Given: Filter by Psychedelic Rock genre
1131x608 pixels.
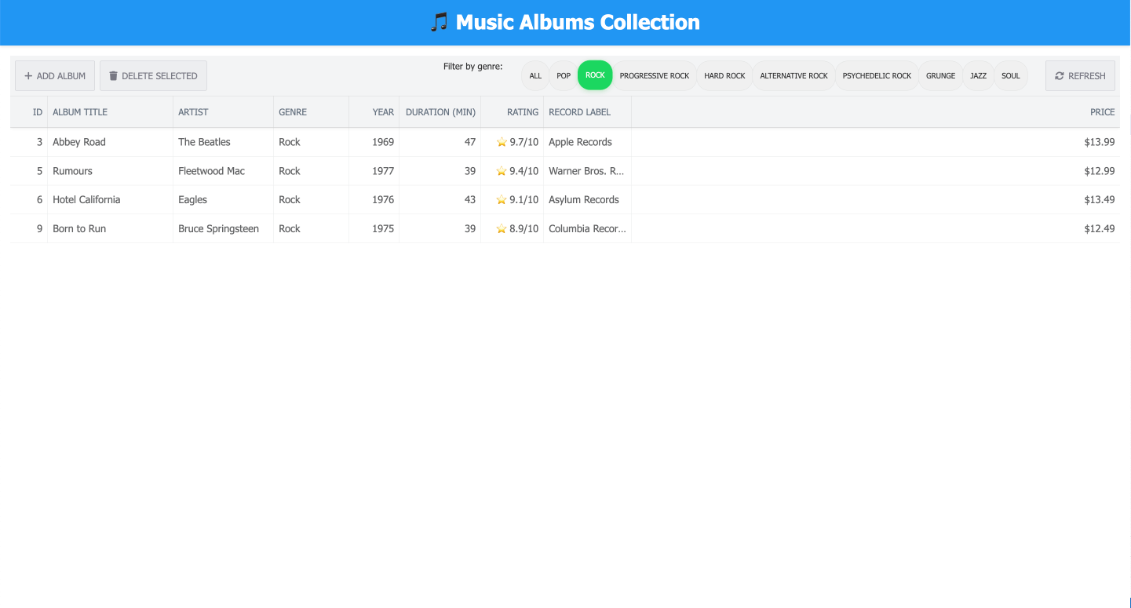Looking at the screenshot, I should (877, 76).
